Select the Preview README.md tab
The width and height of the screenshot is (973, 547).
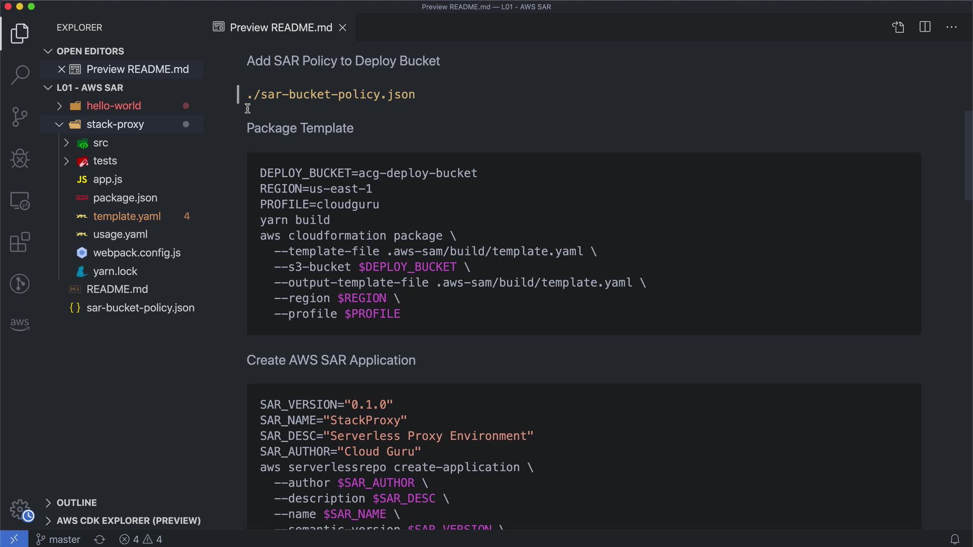point(280,27)
